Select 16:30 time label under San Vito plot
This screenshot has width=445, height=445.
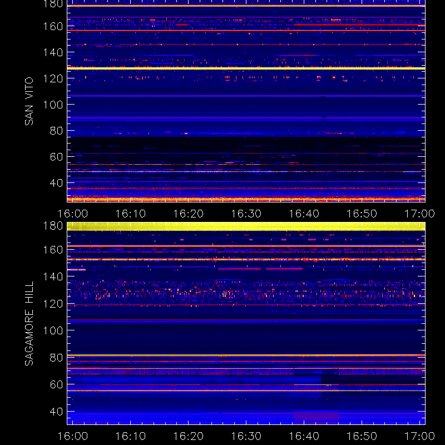pos(246,214)
